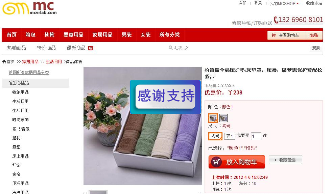Select the 均码 size option

215,136
